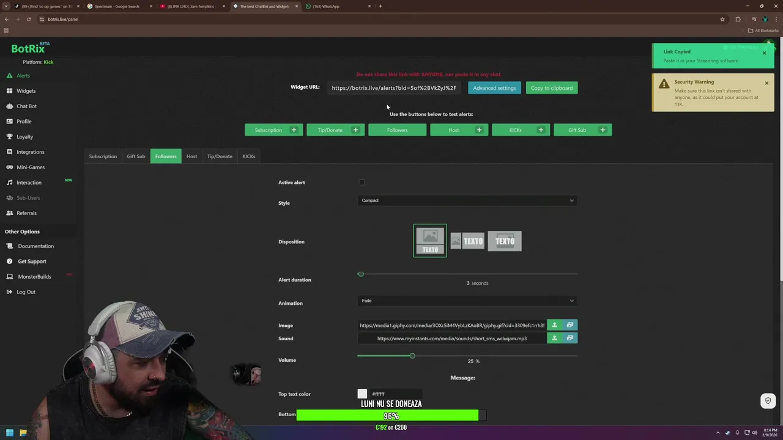The width and height of the screenshot is (783, 440).
Task: Click the top text color hex field
Action: click(x=395, y=394)
